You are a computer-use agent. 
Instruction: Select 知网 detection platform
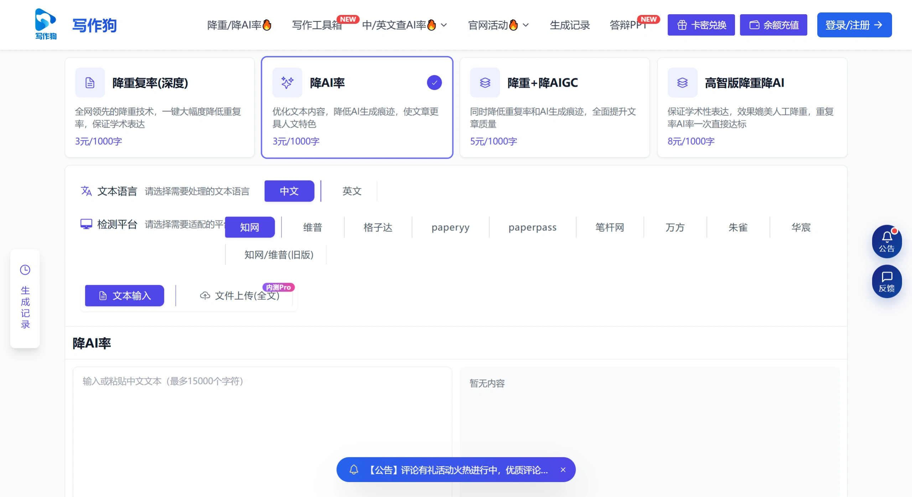(x=250, y=227)
